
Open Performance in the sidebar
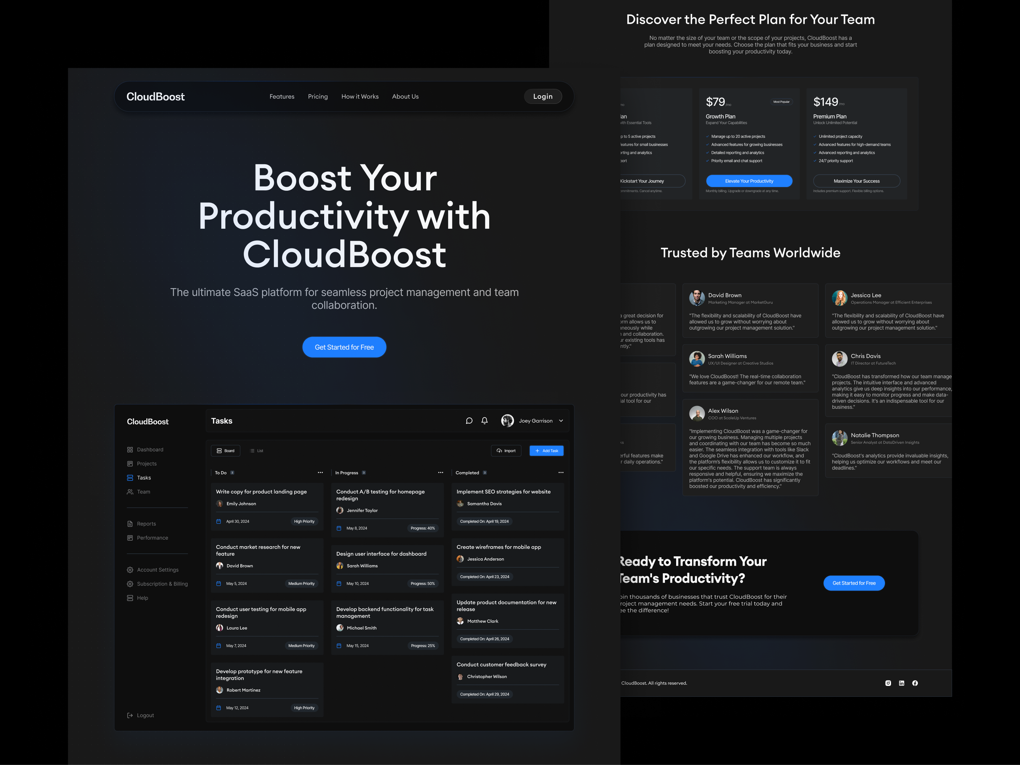pyautogui.click(x=148, y=538)
